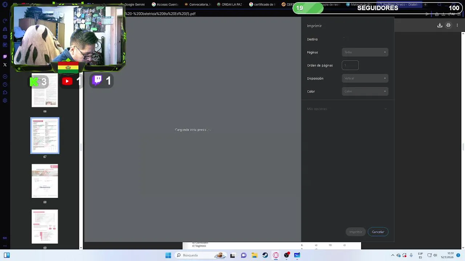Show hidden system tray icons
Viewport: 465px width, 261px height.
(393, 255)
